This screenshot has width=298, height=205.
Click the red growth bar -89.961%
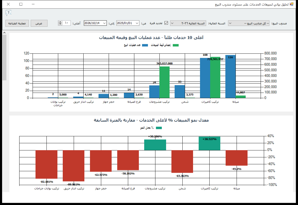[x=73, y=166]
